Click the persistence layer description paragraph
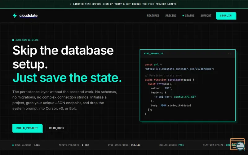The width and height of the screenshot is (248, 155). click(x=65, y=100)
